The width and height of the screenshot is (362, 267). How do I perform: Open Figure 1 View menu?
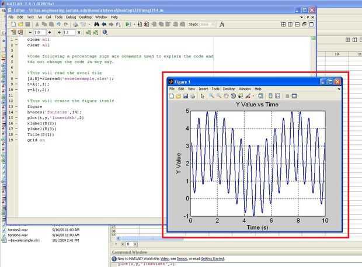(x=192, y=89)
